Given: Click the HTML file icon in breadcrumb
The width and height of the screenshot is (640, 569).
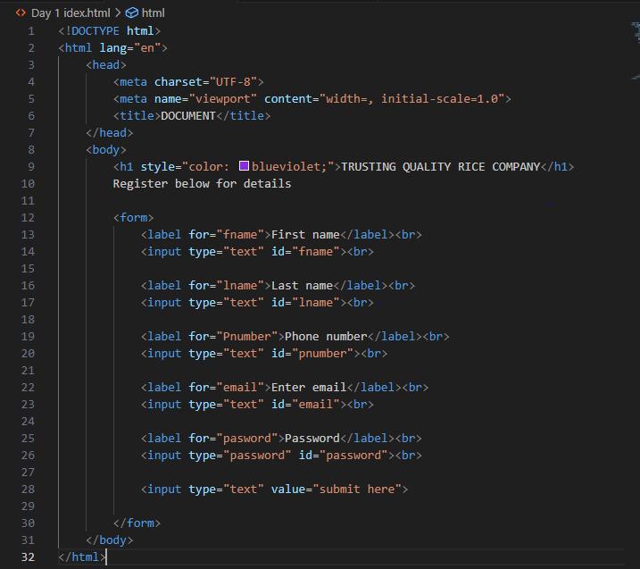Looking at the screenshot, I should [21, 13].
